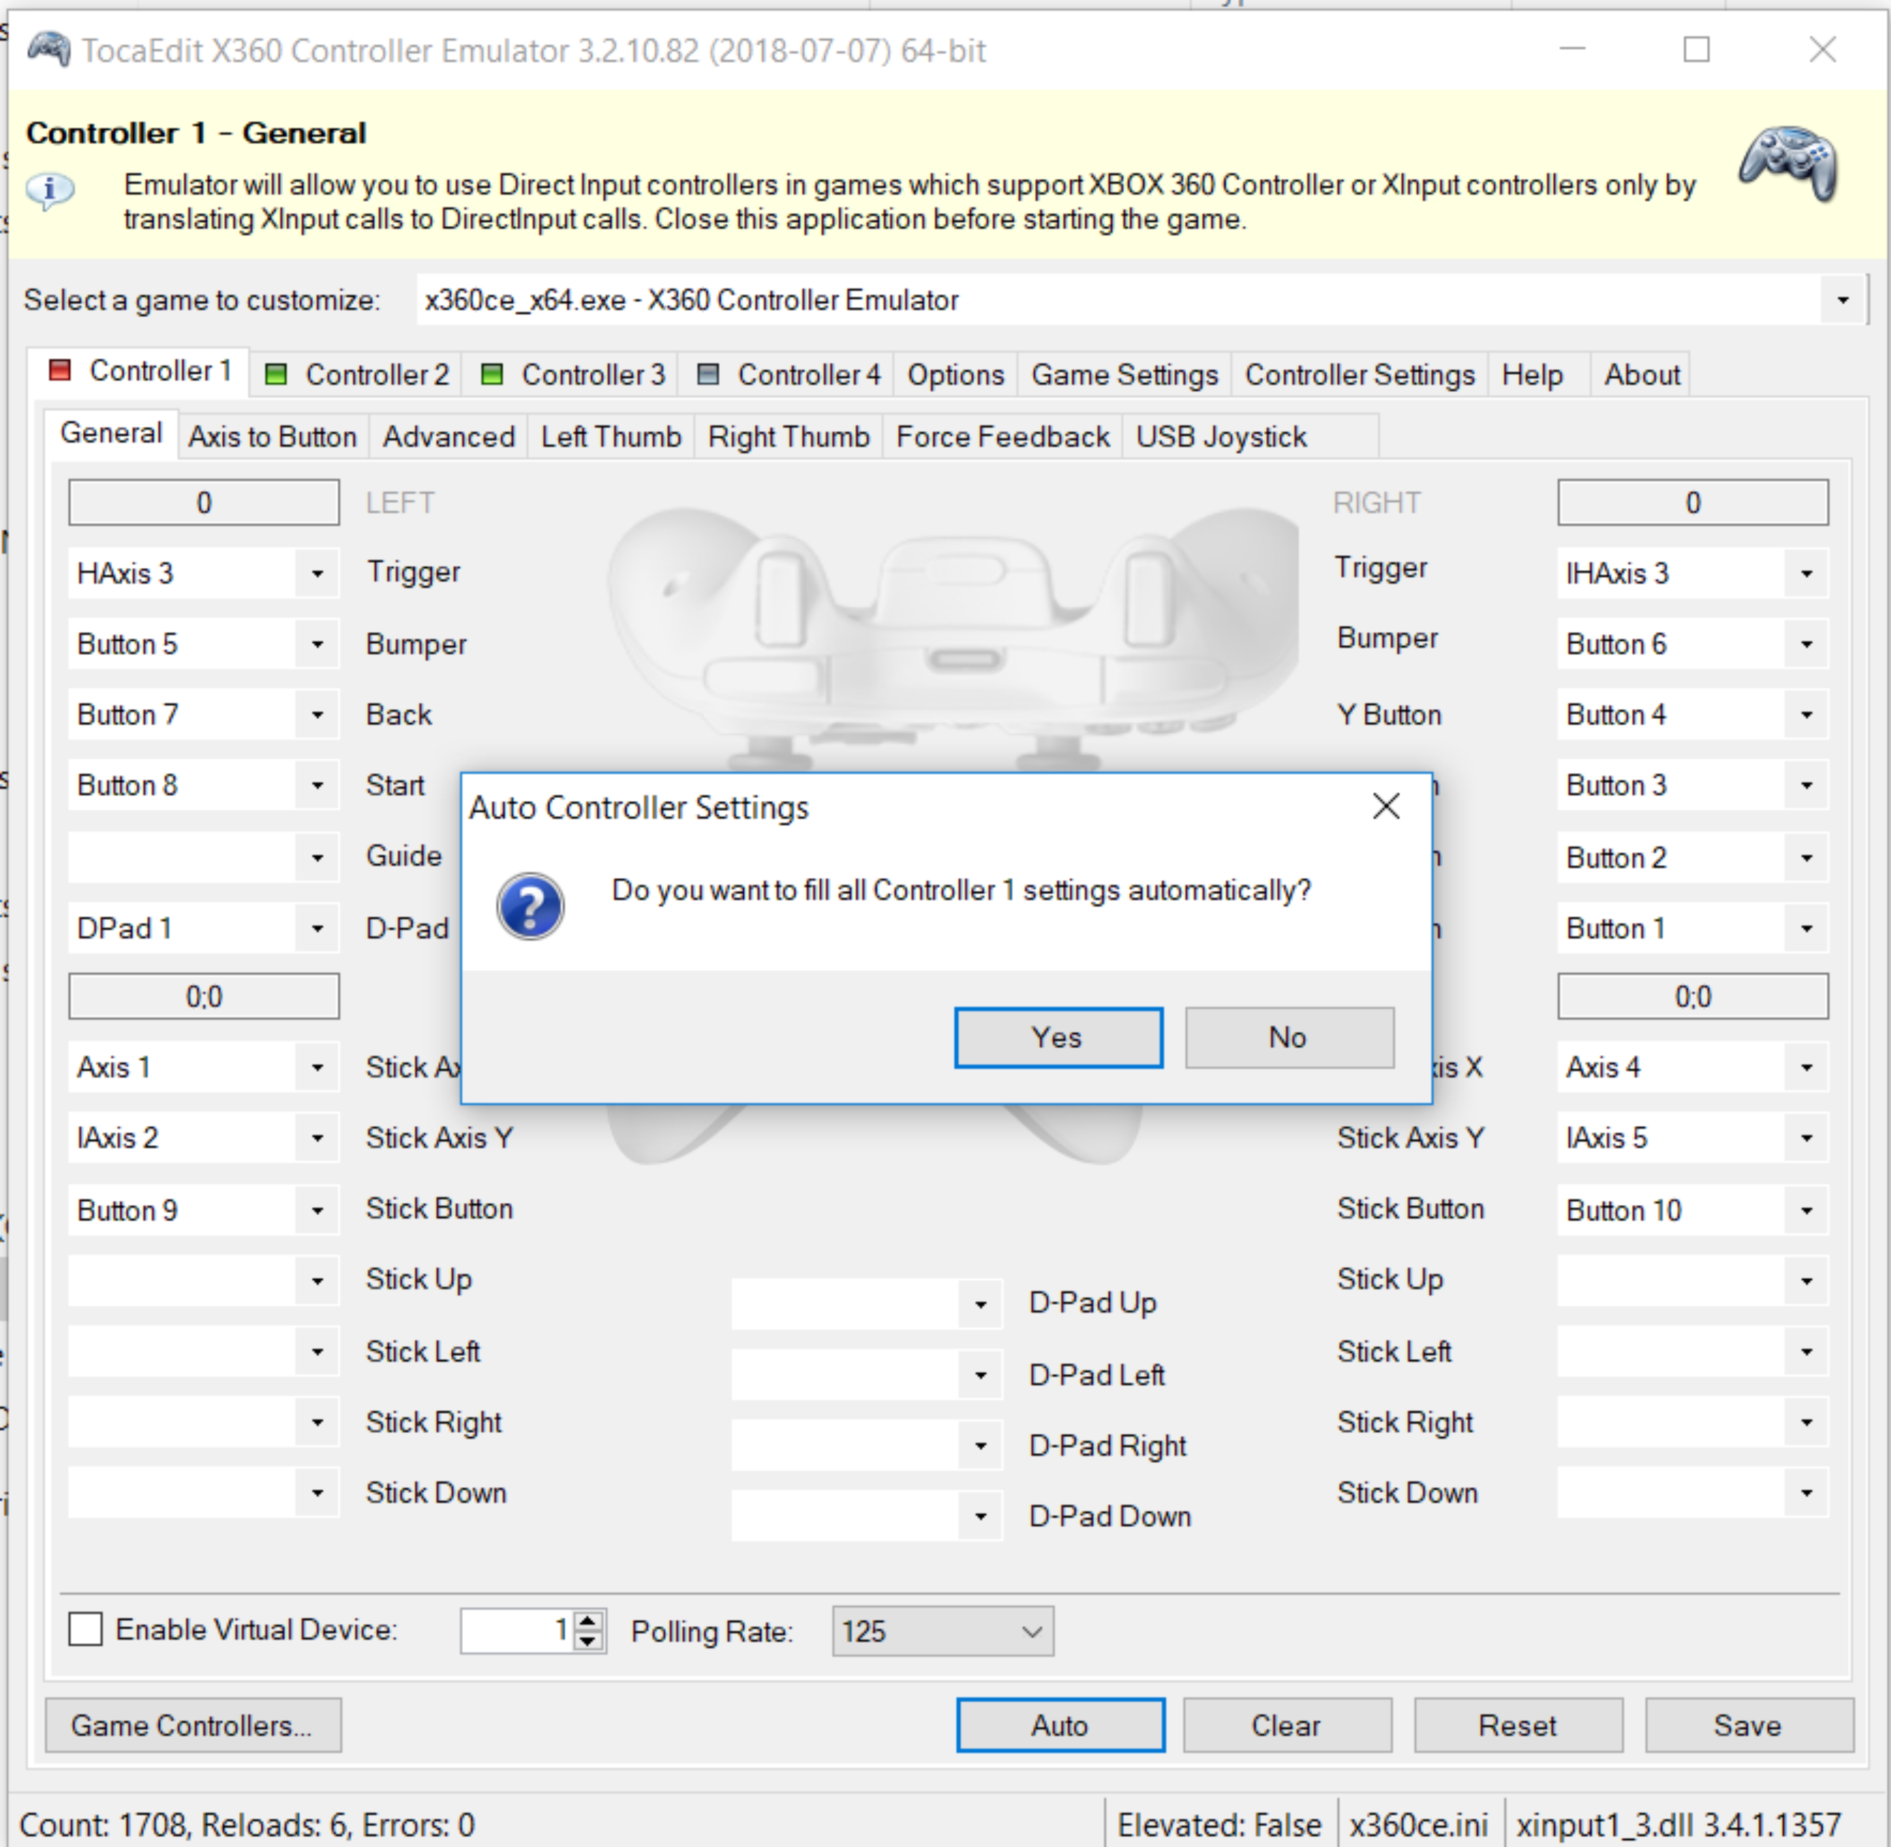Open the Game Settings tab
Viewport: 1891px width, 1847px height.
click(1124, 374)
